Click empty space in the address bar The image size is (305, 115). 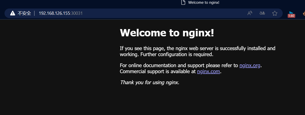(163, 13)
